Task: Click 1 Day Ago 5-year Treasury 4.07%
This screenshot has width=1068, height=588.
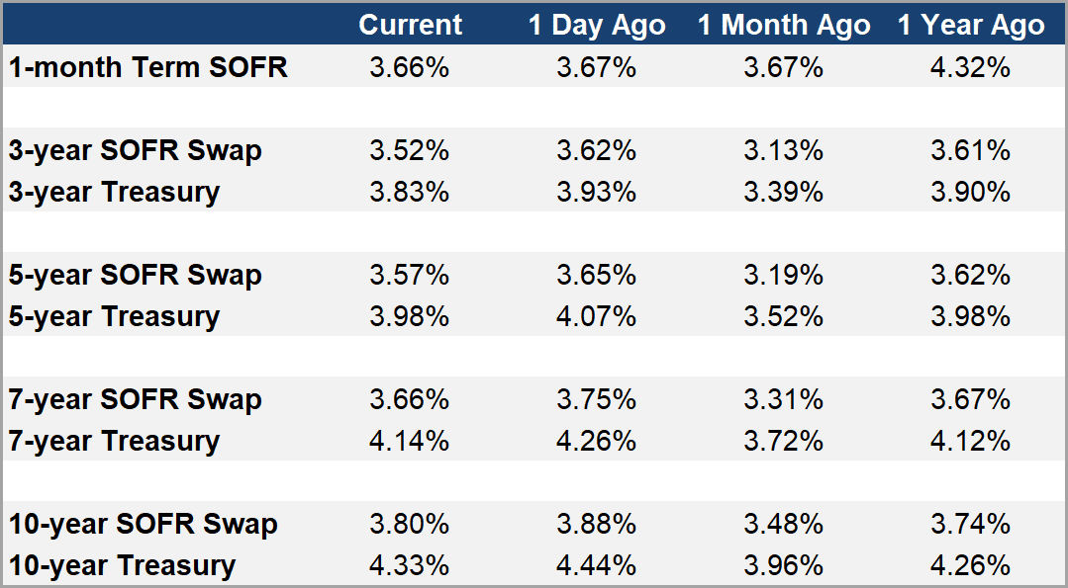Action: point(596,316)
